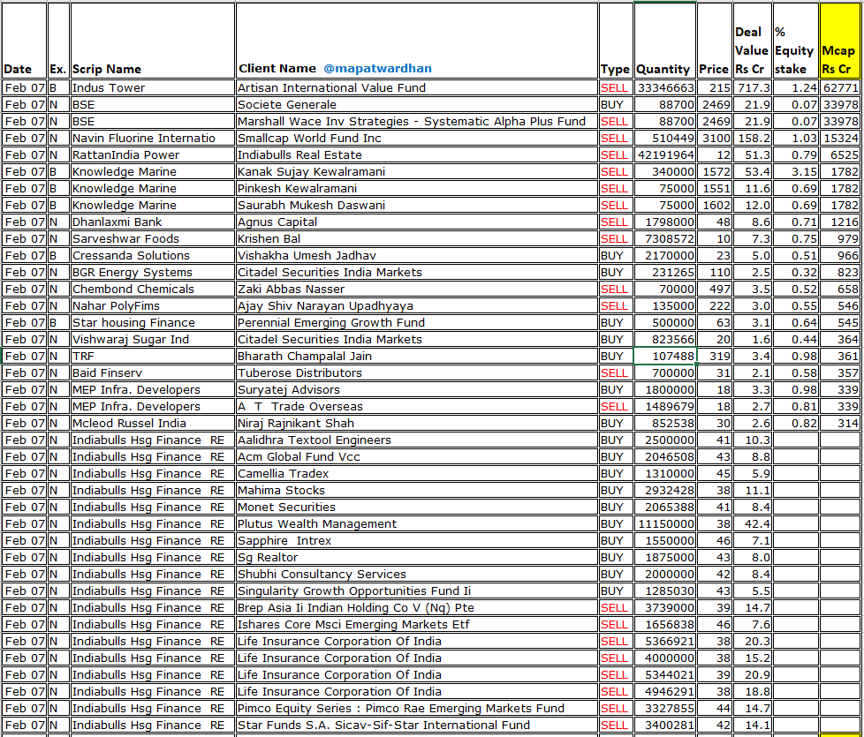This screenshot has width=864, height=737.
Task: Click 'Star Funds S.A. Sicav-Sif' client cell
Action: pos(417,726)
